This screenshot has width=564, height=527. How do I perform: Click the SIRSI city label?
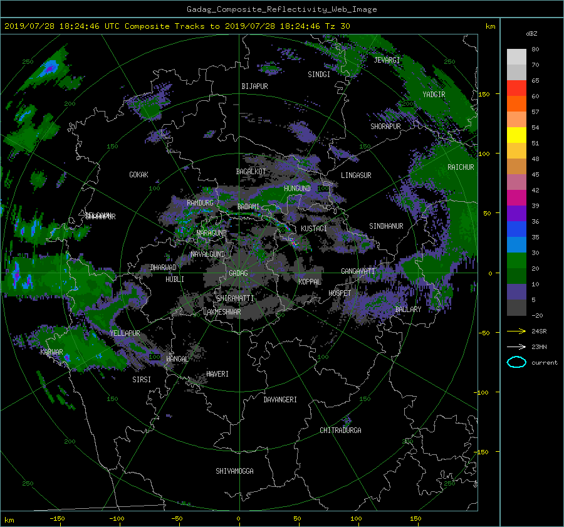pos(142,380)
